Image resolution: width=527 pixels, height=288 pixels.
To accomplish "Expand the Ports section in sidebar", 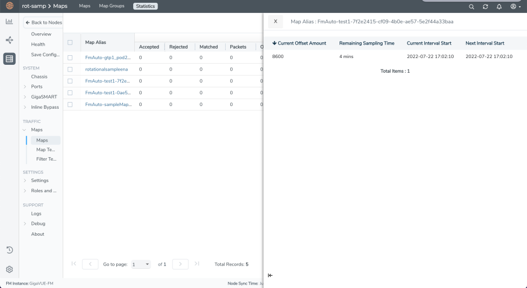I will pyautogui.click(x=25, y=87).
